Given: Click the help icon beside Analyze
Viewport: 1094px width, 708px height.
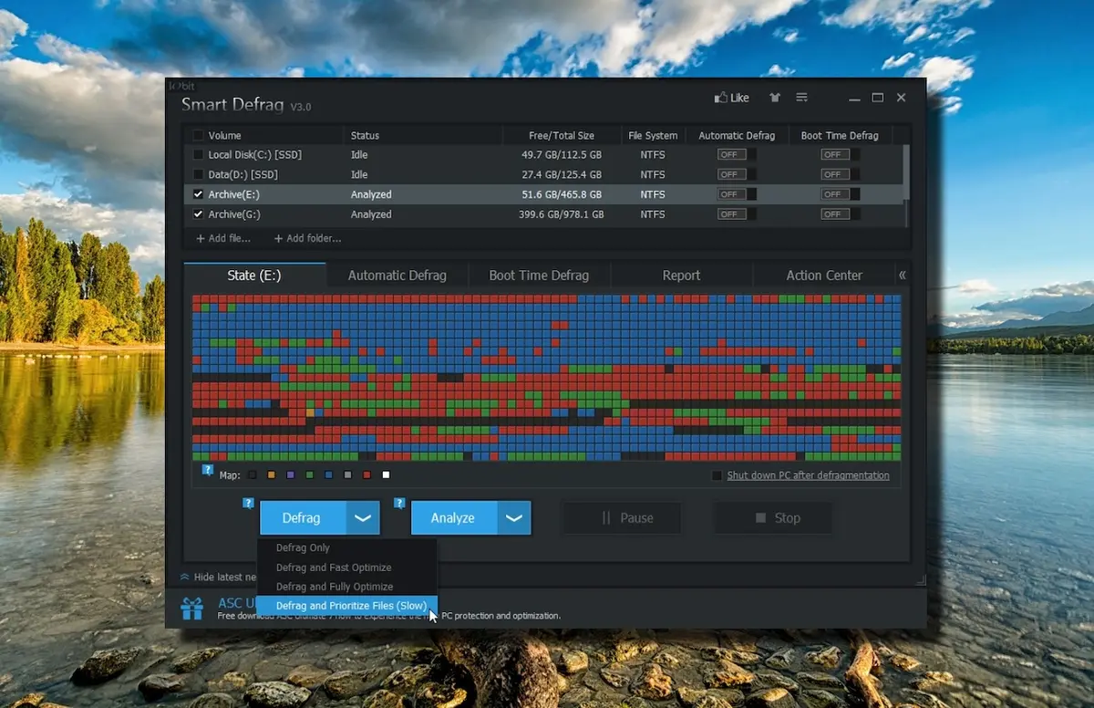Looking at the screenshot, I should pos(398,503).
